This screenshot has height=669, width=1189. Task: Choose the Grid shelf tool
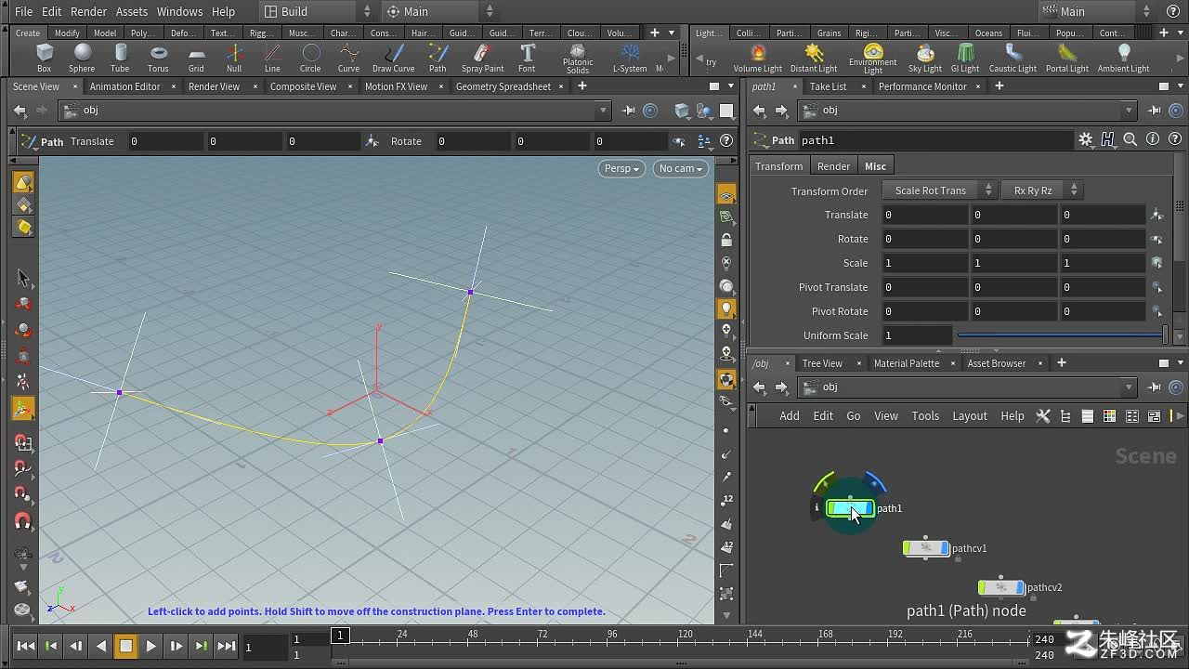pyautogui.click(x=196, y=59)
